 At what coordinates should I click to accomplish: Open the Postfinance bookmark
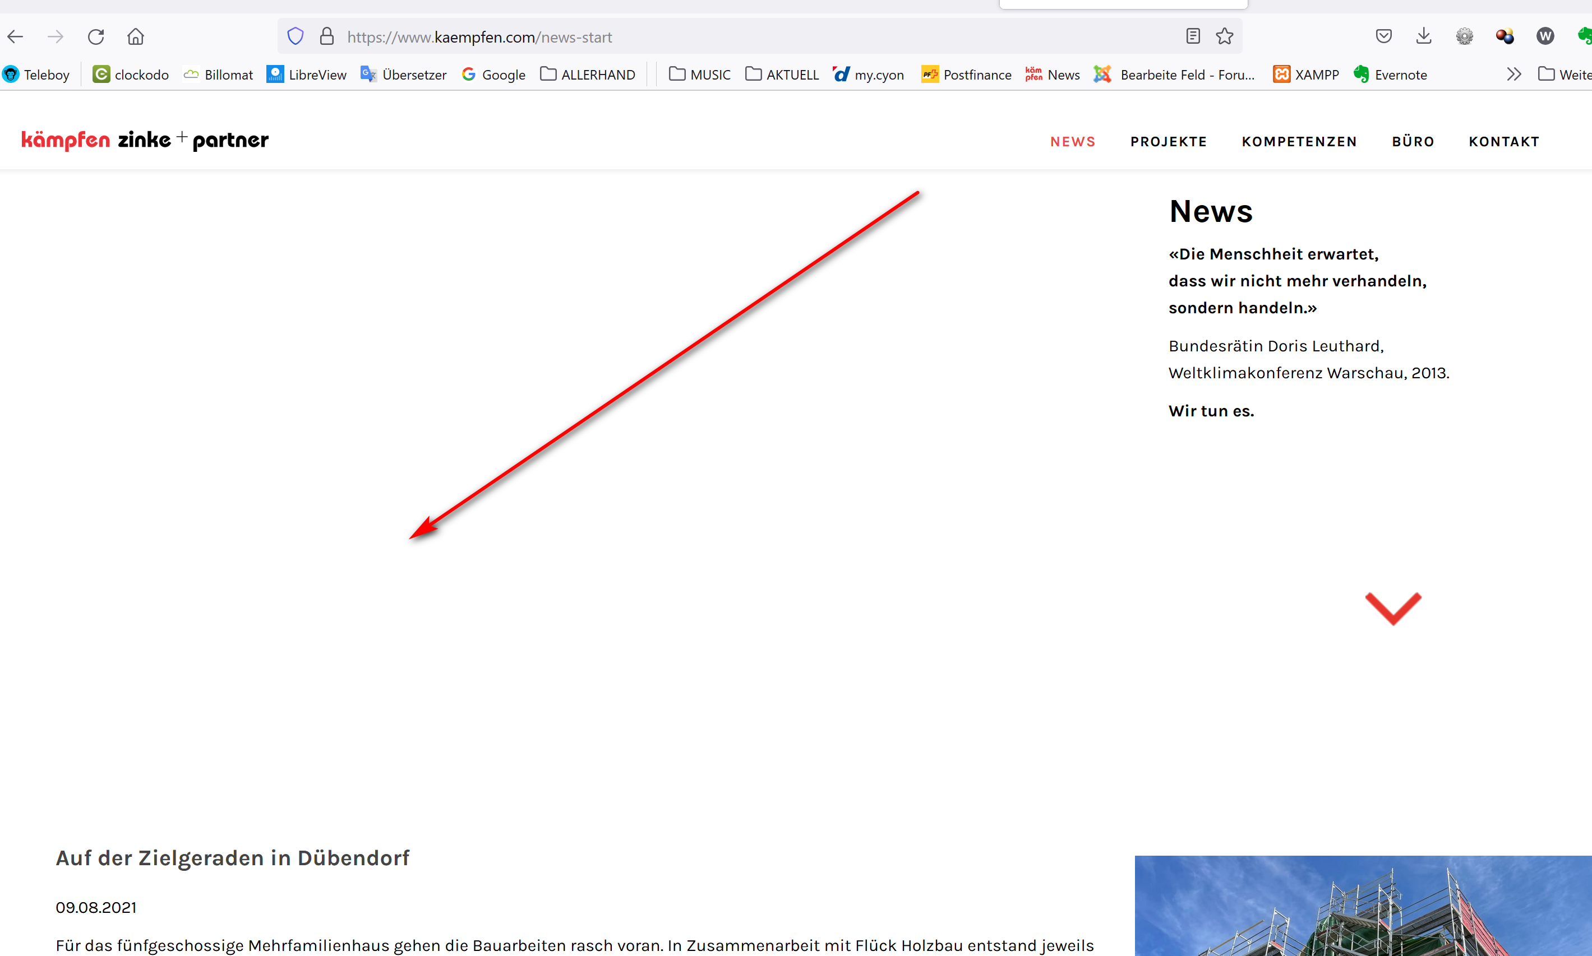tap(966, 75)
